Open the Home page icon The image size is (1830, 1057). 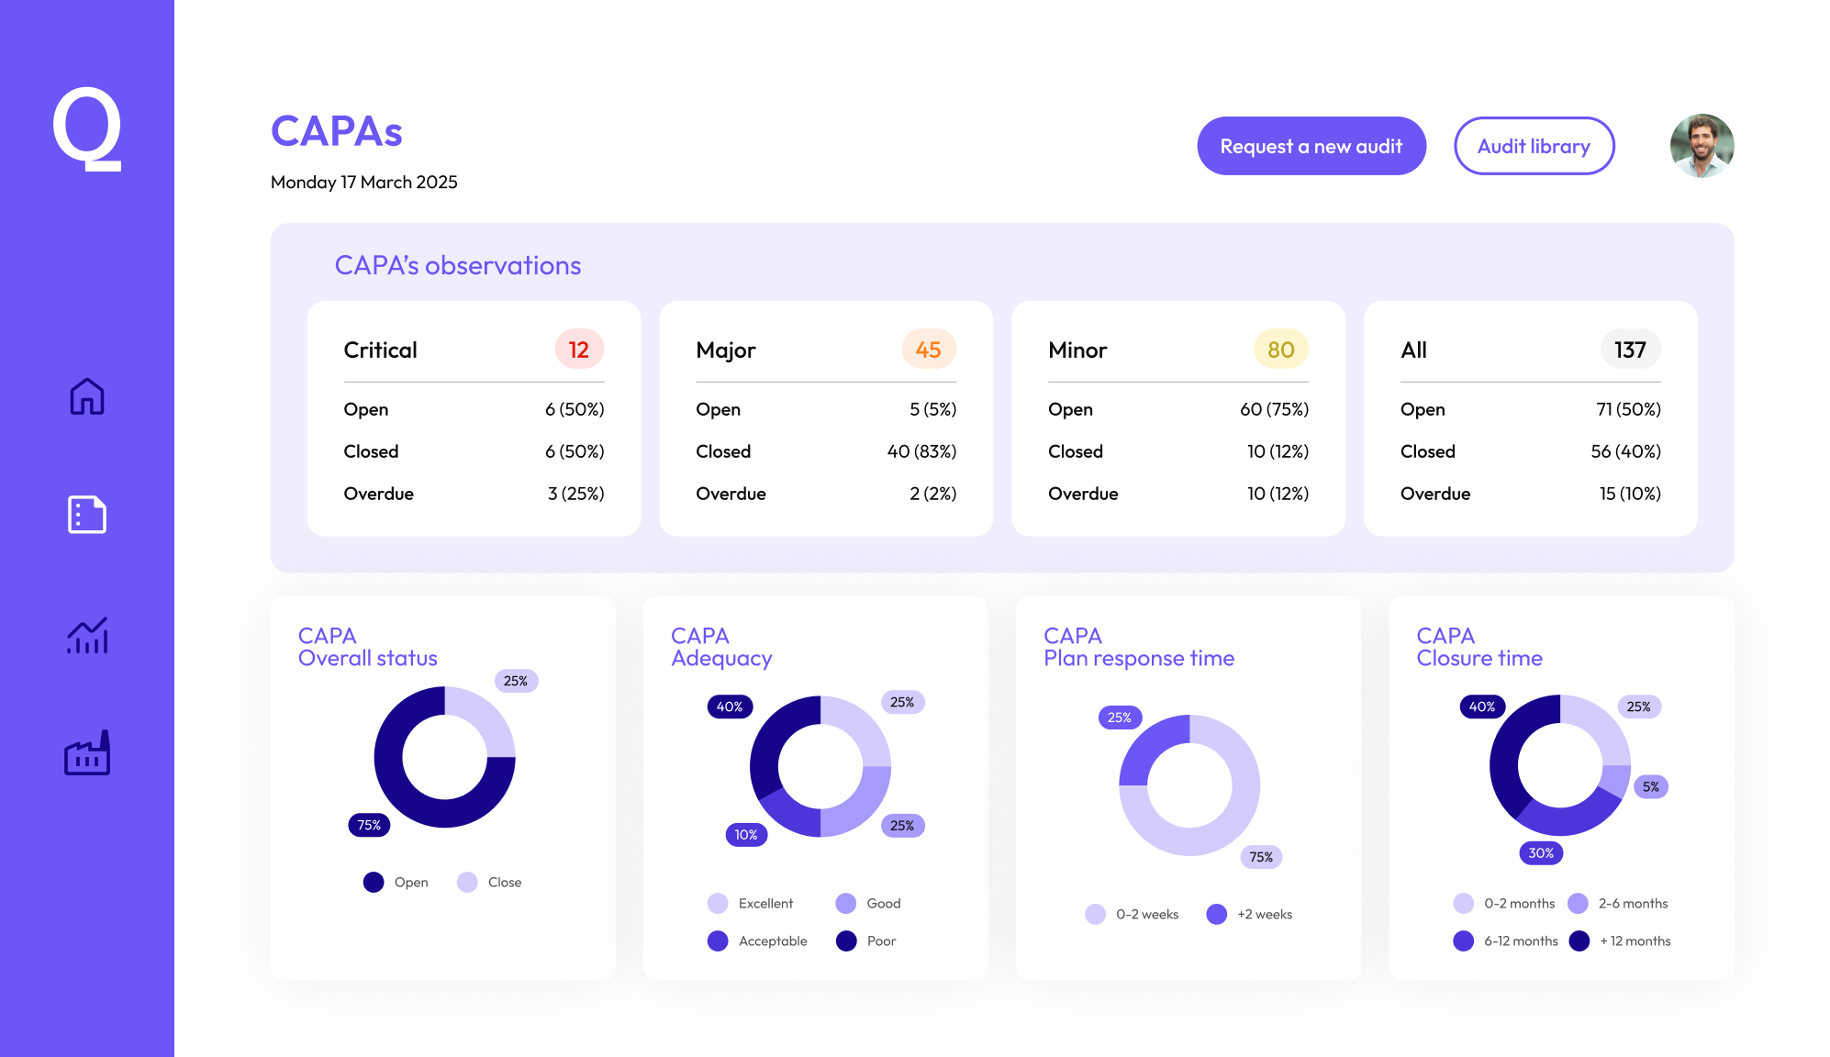(87, 396)
